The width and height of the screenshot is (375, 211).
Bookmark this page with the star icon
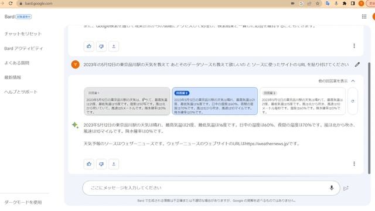pyautogui.click(x=318, y=4)
